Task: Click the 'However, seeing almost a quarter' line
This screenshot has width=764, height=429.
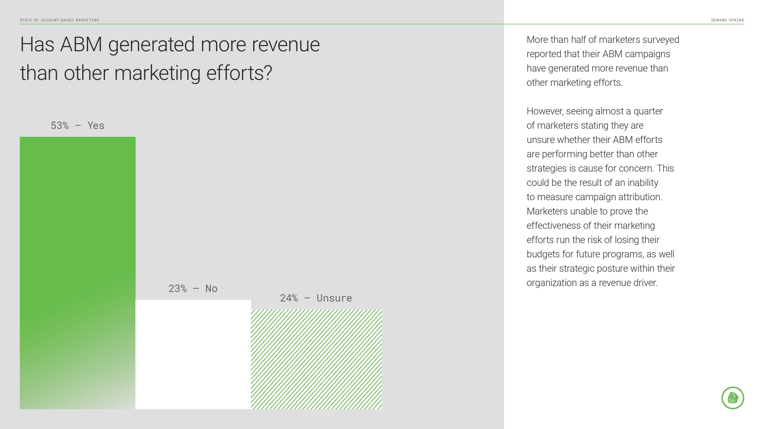Action: tap(594, 111)
